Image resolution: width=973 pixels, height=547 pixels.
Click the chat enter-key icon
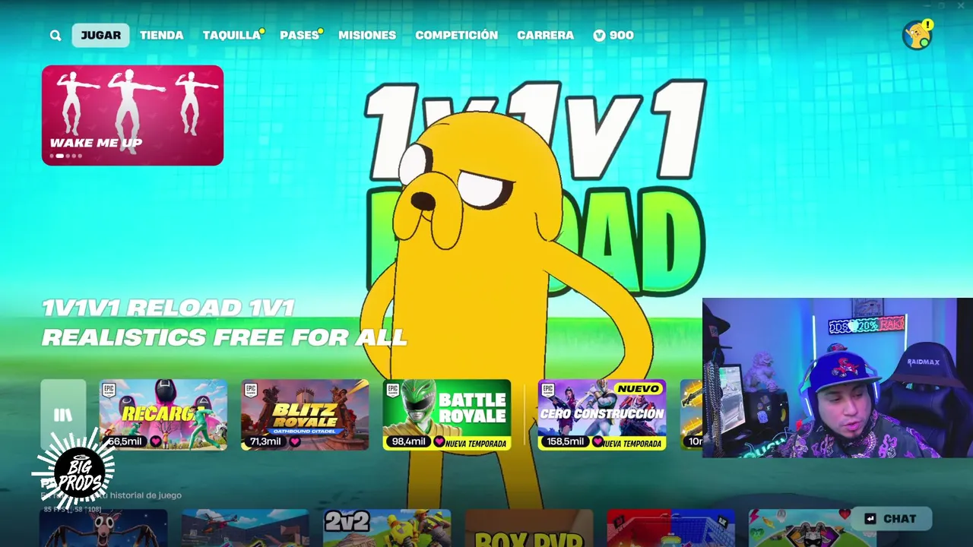click(871, 519)
